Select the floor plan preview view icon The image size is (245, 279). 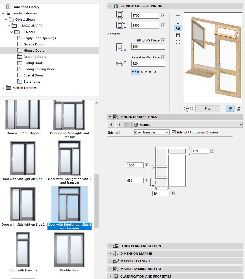click(178, 16)
